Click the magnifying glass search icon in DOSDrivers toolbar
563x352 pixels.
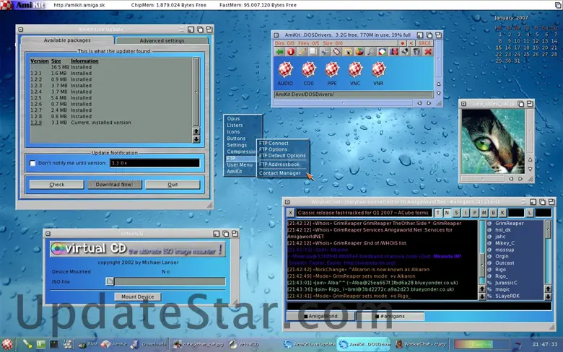[x=370, y=52]
